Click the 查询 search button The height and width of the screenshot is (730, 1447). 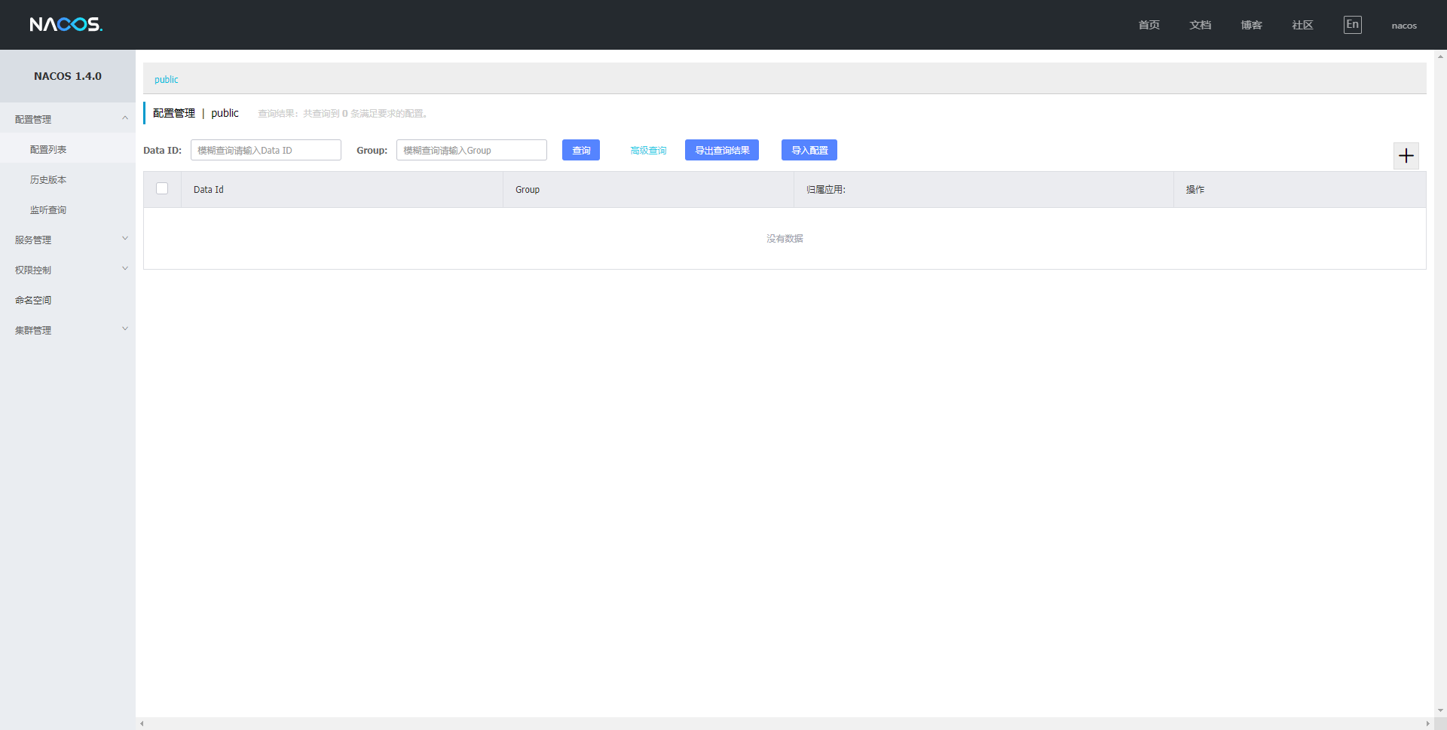pos(580,150)
